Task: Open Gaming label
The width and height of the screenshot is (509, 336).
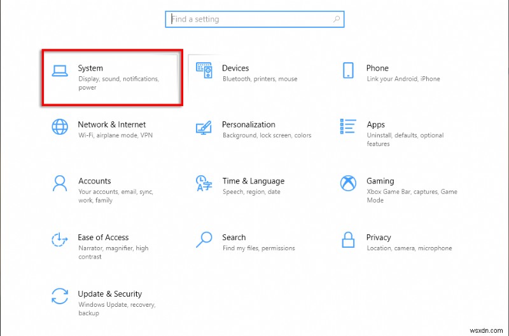Action: click(380, 181)
